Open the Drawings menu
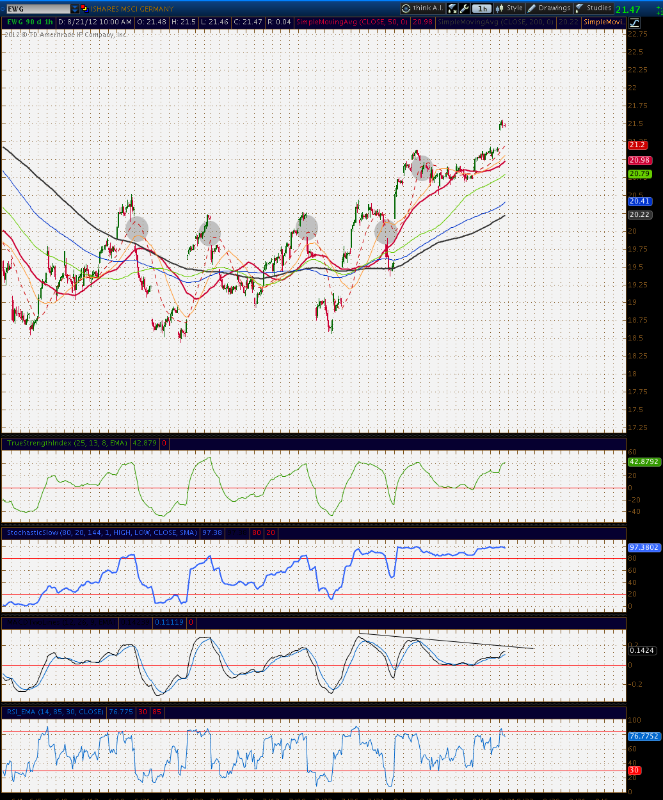 [x=549, y=8]
